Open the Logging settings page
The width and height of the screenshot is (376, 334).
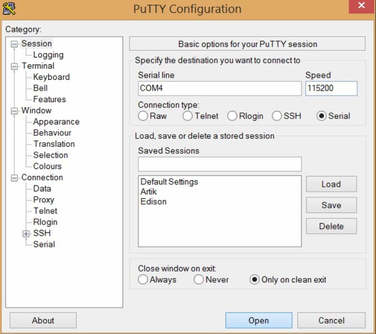tap(49, 54)
